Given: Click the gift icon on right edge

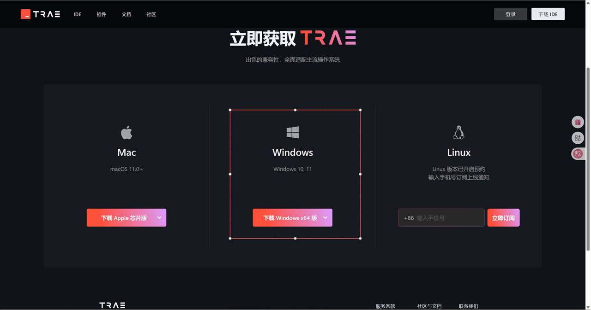Looking at the screenshot, I should click(x=578, y=122).
